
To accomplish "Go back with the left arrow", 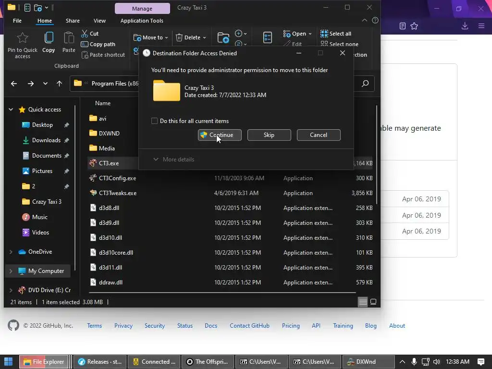I will pyautogui.click(x=14, y=84).
